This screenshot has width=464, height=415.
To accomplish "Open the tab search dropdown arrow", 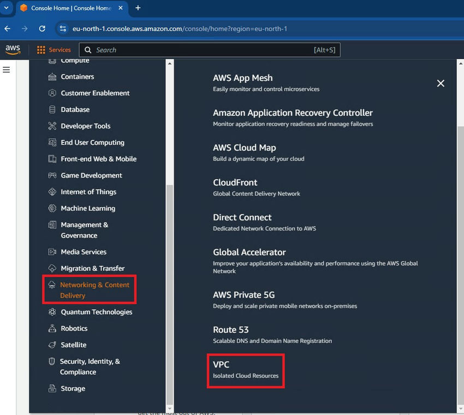I will 6,8.
